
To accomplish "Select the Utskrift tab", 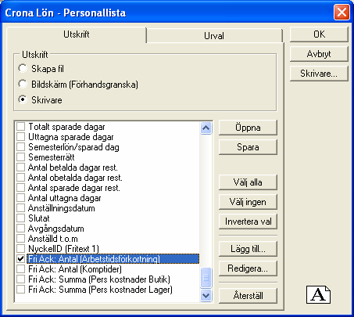I will click(77, 34).
